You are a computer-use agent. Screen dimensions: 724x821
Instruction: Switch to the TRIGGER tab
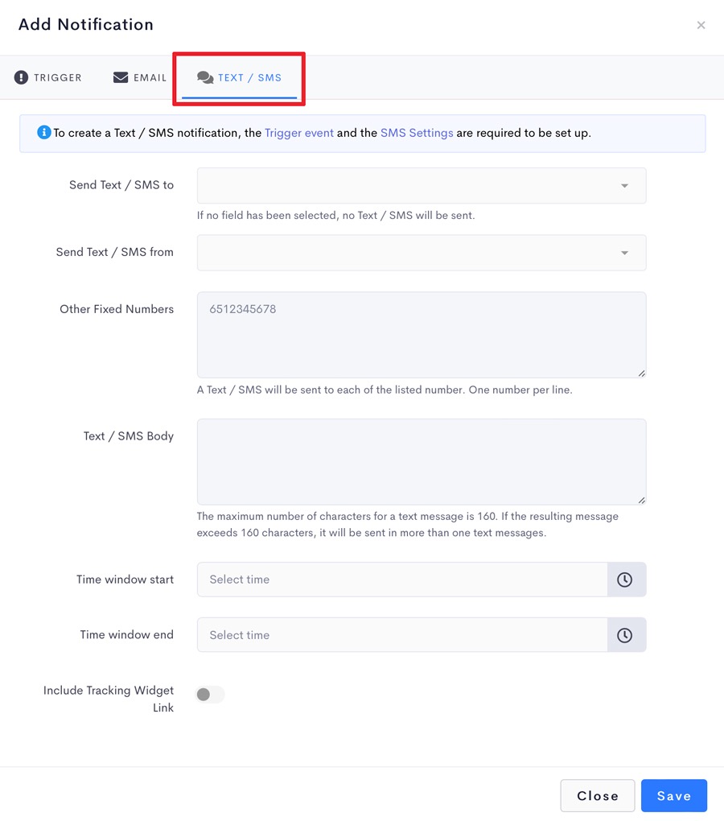(47, 77)
